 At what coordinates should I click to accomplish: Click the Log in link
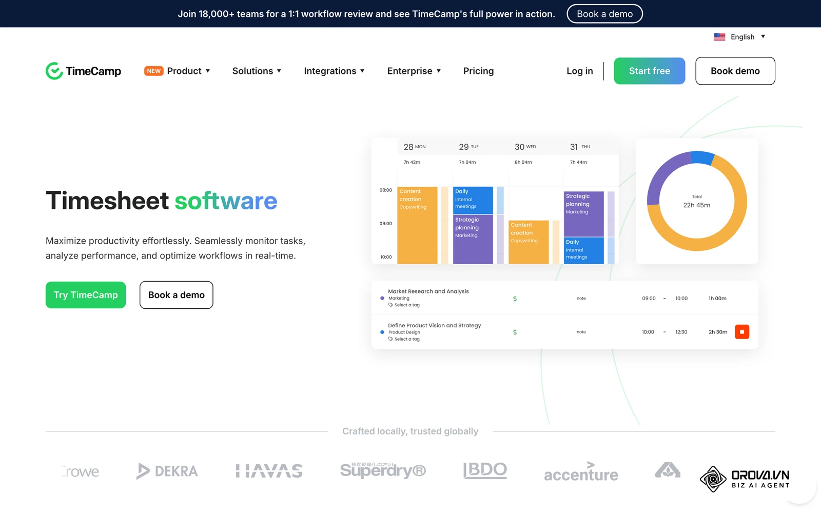(580, 71)
